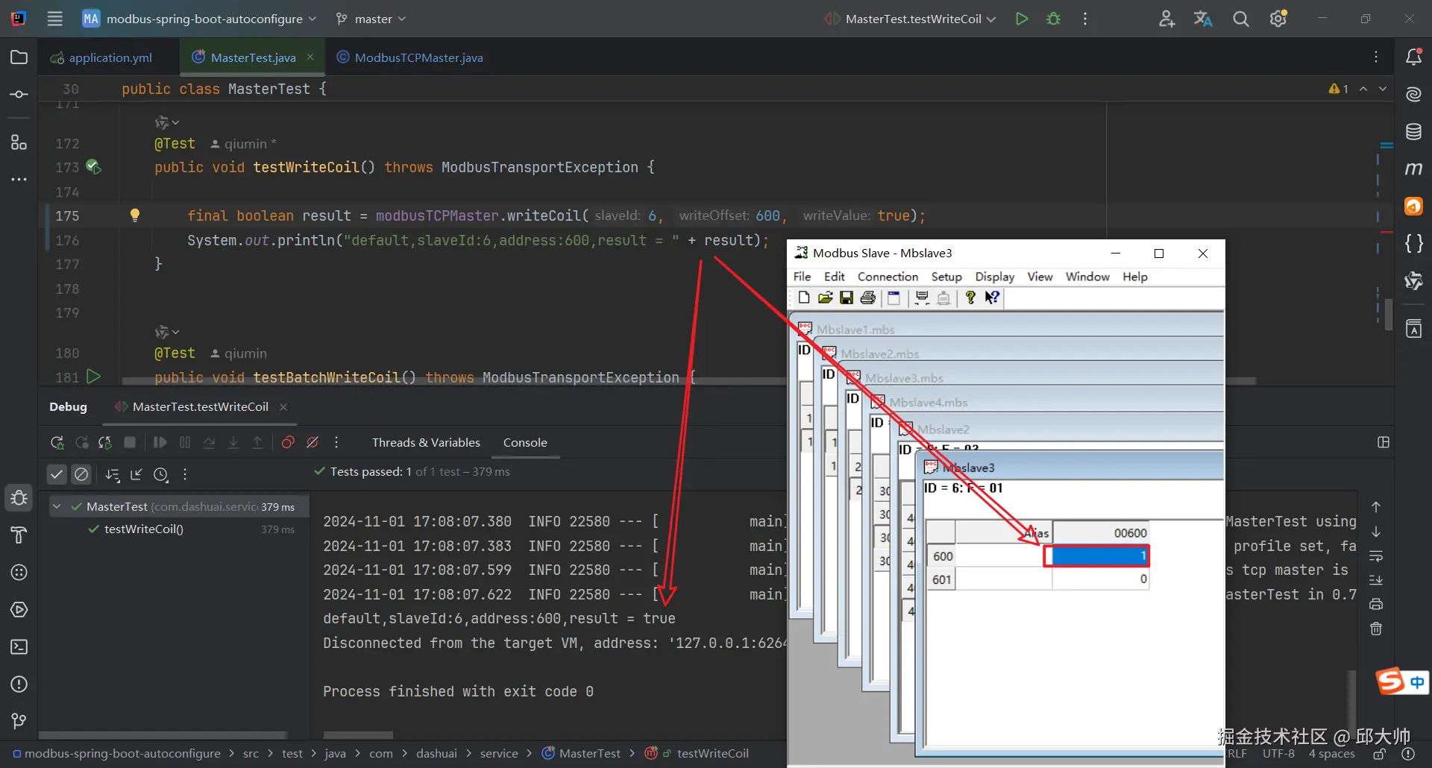Run the MasterTest.testWriteCoil configuration
This screenshot has height=768, width=1432.
click(x=1022, y=19)
